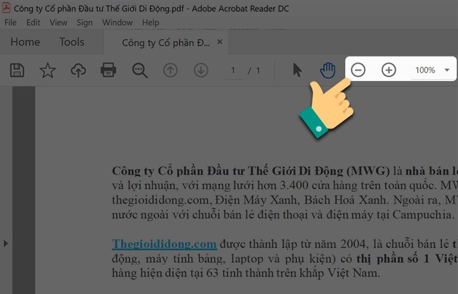The height and width of the screenshot is (294, 458).
Task: Open the Help menu
Action: tap(151, 23)
